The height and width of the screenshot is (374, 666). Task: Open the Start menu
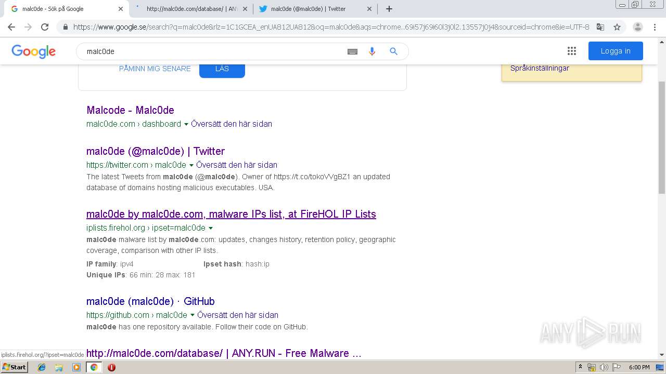point(15,367)
